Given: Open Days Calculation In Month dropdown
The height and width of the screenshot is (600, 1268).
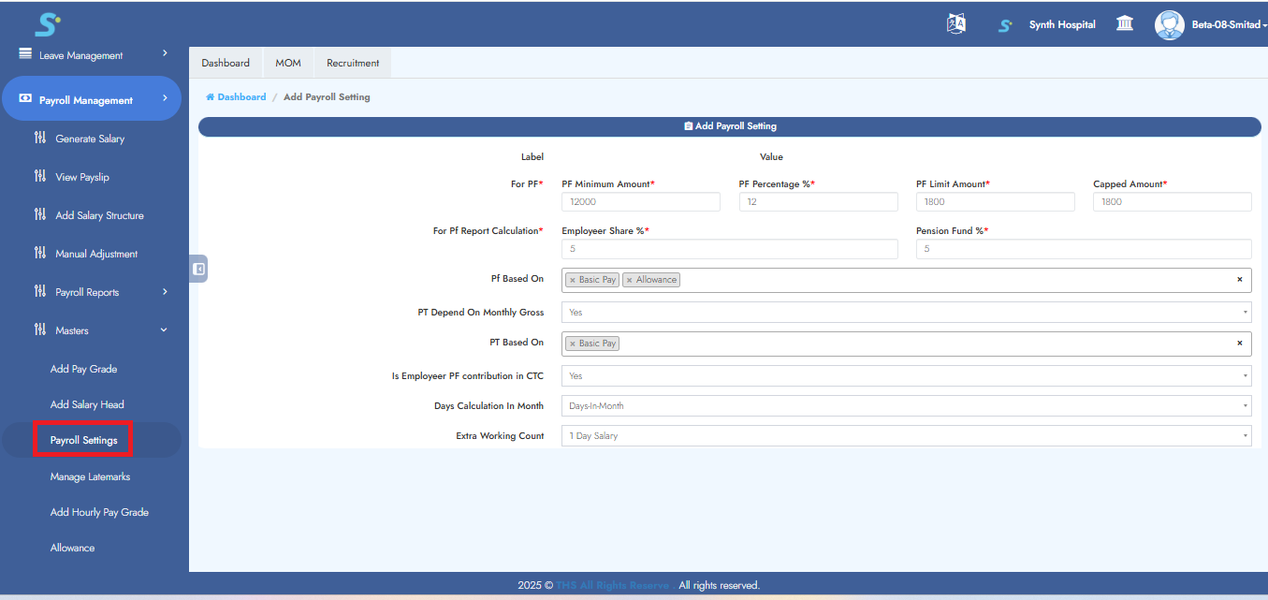Looking at the screenshot, I should tap(906, 406).
